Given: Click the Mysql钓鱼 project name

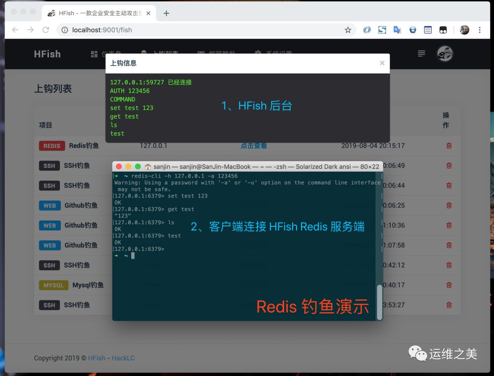Looking at the screenshot, I should click(x=88, y=285).
